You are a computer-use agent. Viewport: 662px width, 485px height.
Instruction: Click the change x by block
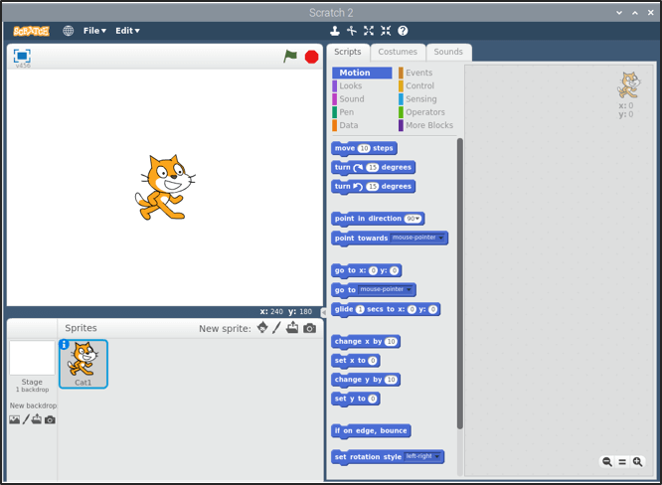click(x=366, y=342)
